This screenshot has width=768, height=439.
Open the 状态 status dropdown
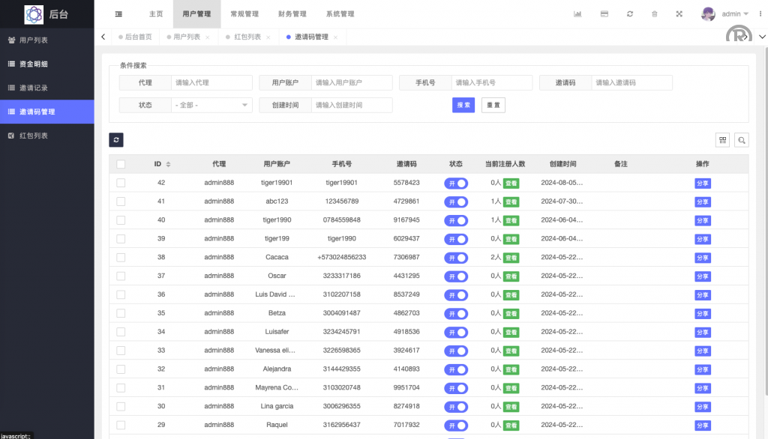pos(212,106)
